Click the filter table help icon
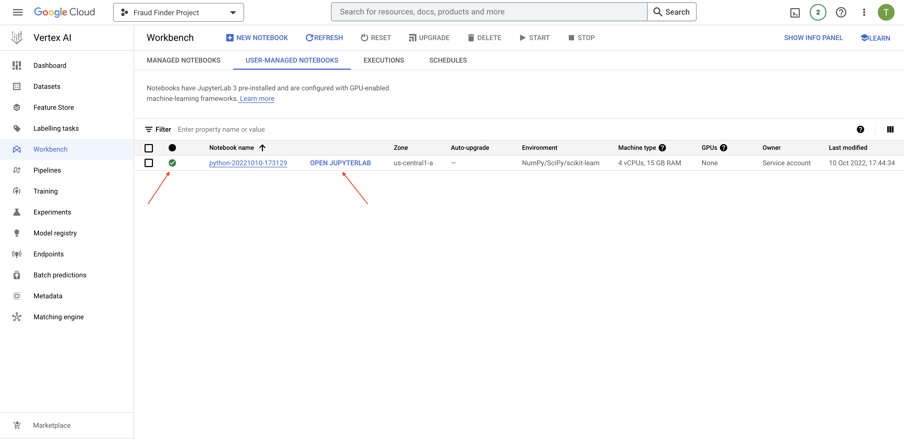The width and height of the screenshot is (904, 440). pos(860,129)
